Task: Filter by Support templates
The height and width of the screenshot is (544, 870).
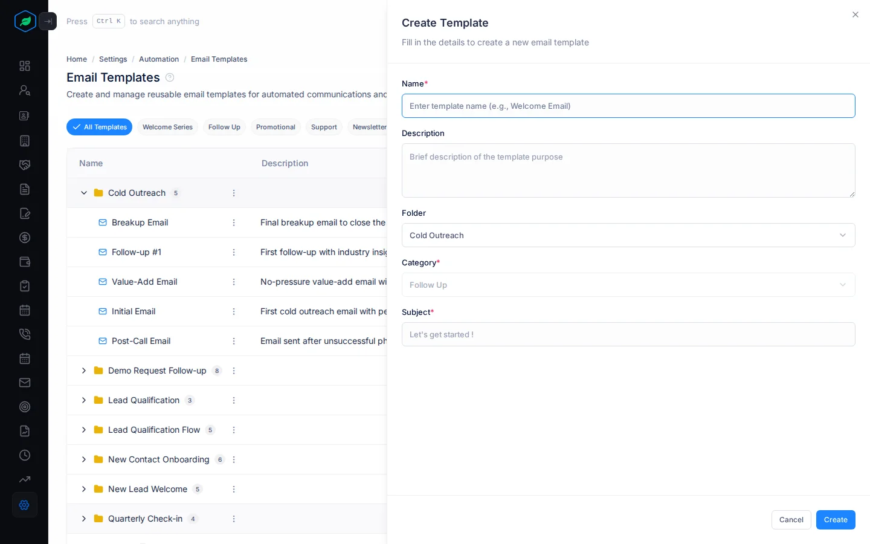Action: [x=324, y=127]
